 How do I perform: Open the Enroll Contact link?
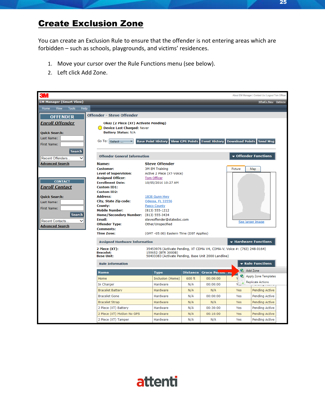pos(56,187)
